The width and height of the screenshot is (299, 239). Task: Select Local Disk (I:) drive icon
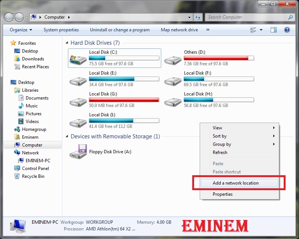(78, 123)
